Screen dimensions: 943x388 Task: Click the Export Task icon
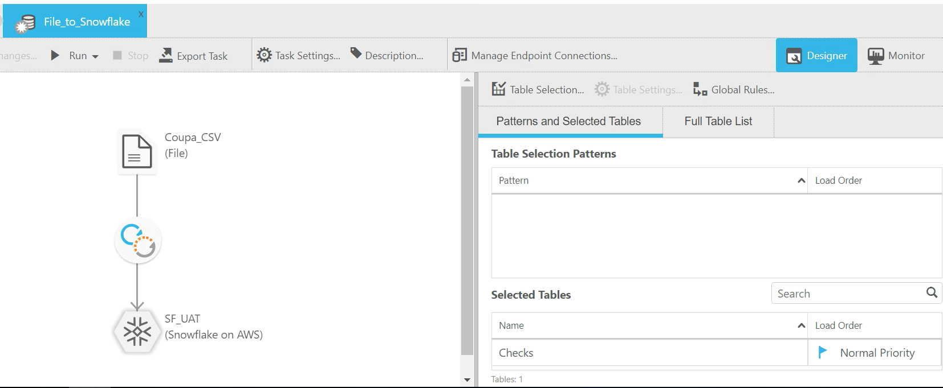pos(166,55)
